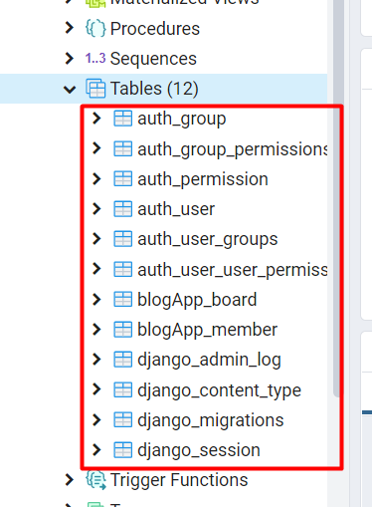Expand the auth_group table
This screenshot has width=372, height=507.
point(96,118)
